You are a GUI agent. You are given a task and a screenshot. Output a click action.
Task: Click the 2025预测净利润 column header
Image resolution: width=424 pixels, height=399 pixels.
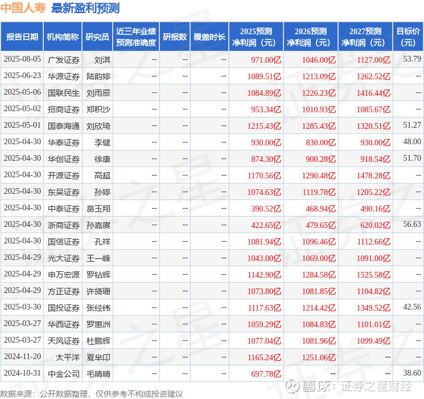tap(256, 37)
